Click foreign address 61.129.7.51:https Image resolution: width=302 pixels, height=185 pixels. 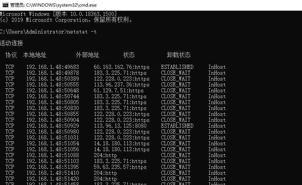tap(119, 90)
